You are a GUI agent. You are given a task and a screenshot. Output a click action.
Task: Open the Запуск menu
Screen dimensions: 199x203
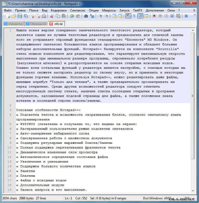[124, 10]
